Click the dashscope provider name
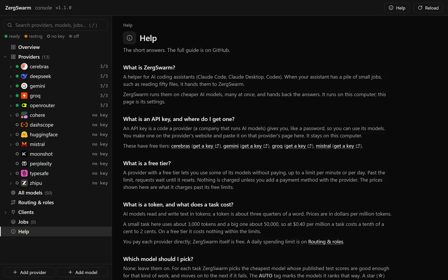The image size is (448, 280). (41, 125)
